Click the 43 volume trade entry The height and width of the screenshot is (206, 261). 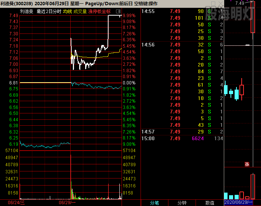click(x=201, y=125)
